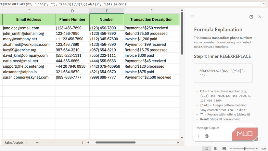Click vertical scrollbar down arrow
The height and width of the screenshot is (151, 268).
point(182,137)
